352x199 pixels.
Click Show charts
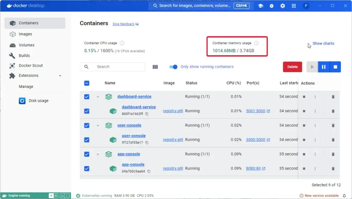[x=323, y=44]
